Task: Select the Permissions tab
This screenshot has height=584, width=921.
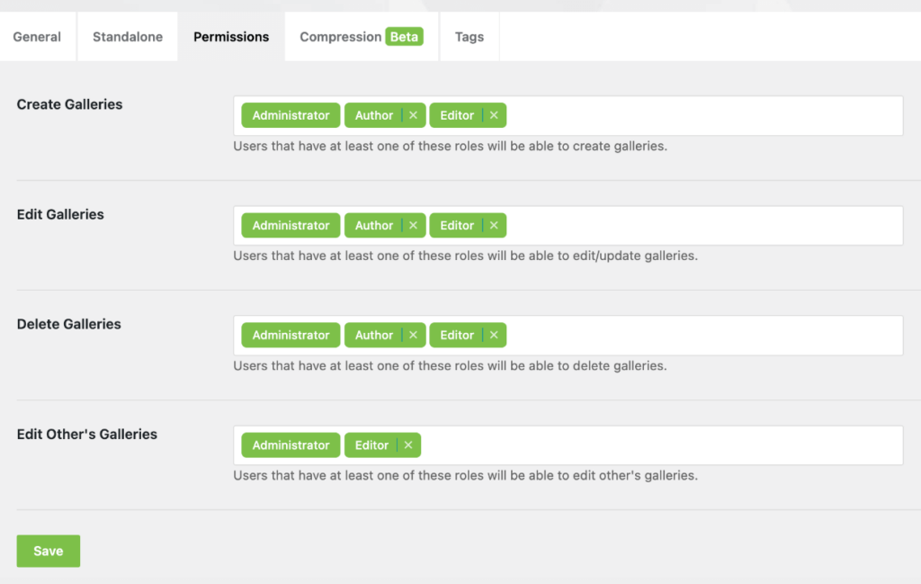Action: pyautogui.click(x=231, y=36)
